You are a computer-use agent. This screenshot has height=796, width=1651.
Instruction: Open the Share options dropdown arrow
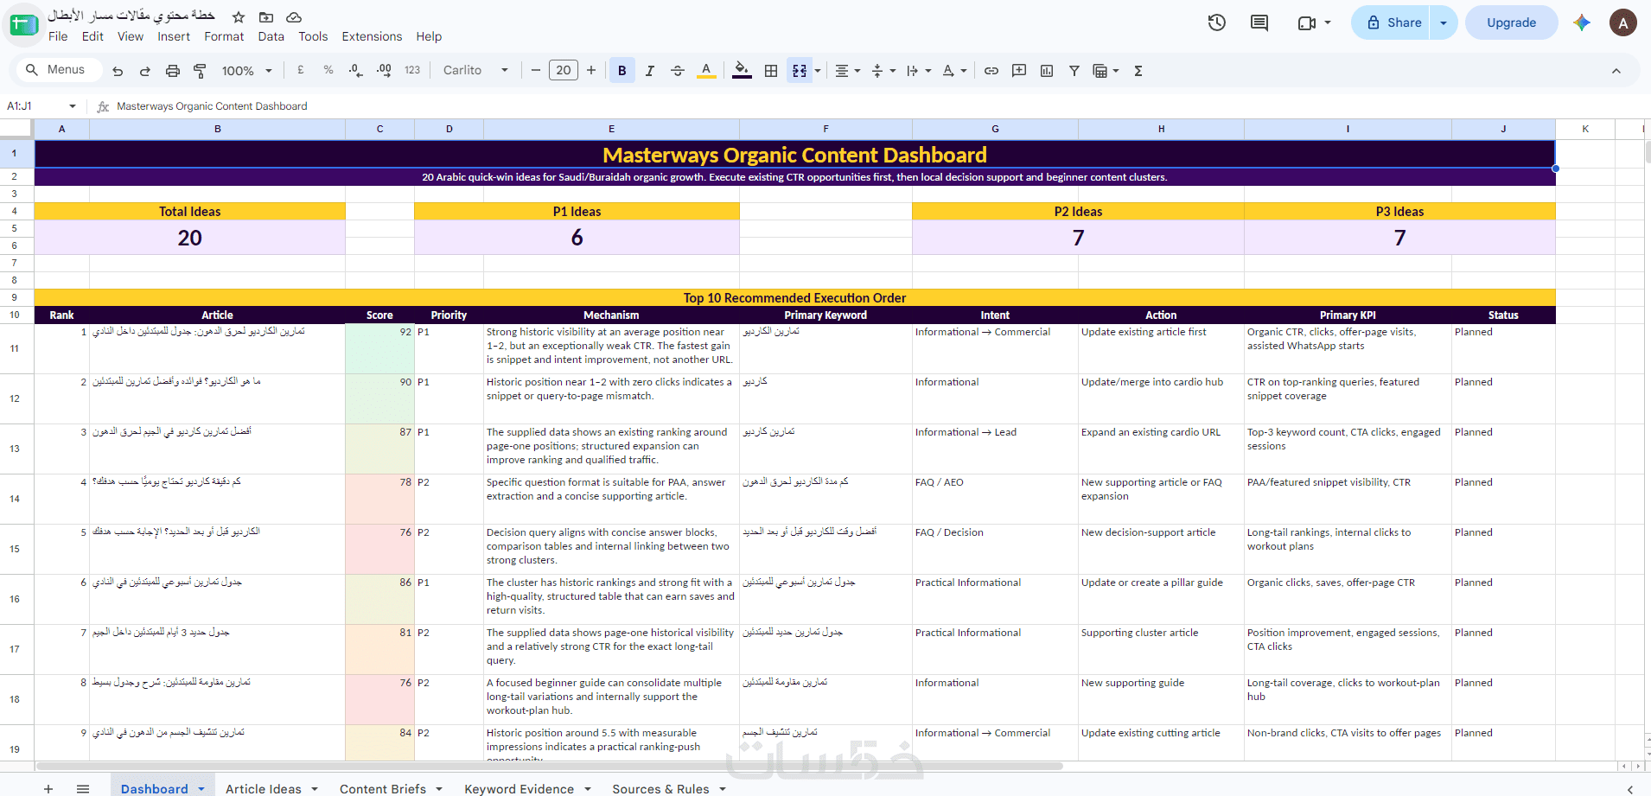pyautogui.click(x=1444, y=22)
